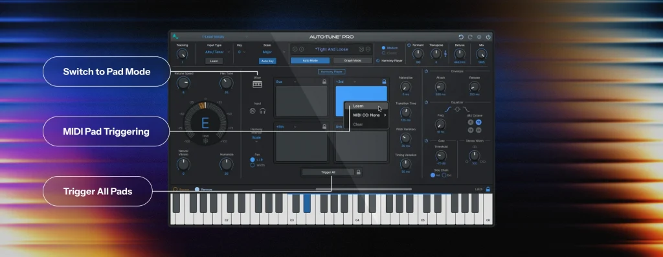The width and height of the screenshot is (663, 257).
Task: Toggle the Equalizer section power button
Action: pos(426,102)
